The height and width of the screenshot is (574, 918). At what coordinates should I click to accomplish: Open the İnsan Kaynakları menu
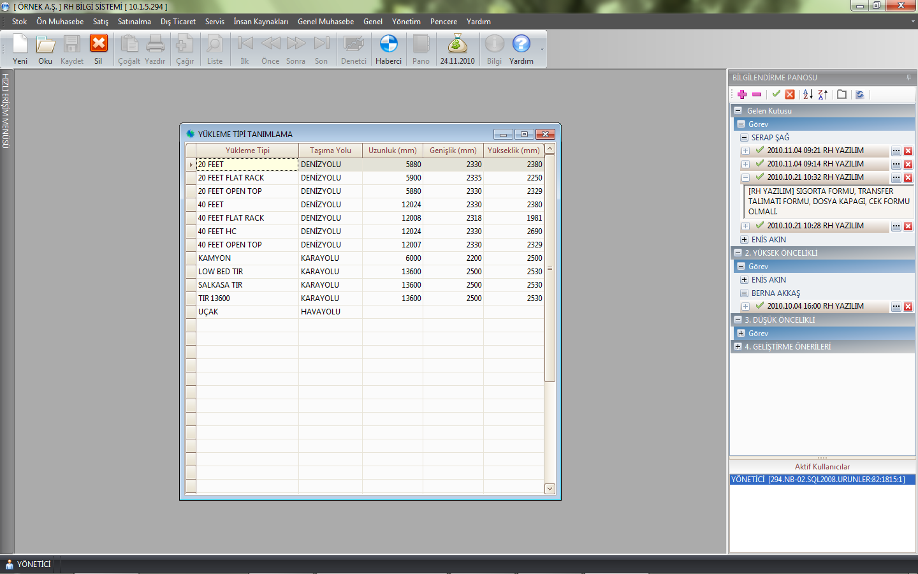click(x=260, y=22)
